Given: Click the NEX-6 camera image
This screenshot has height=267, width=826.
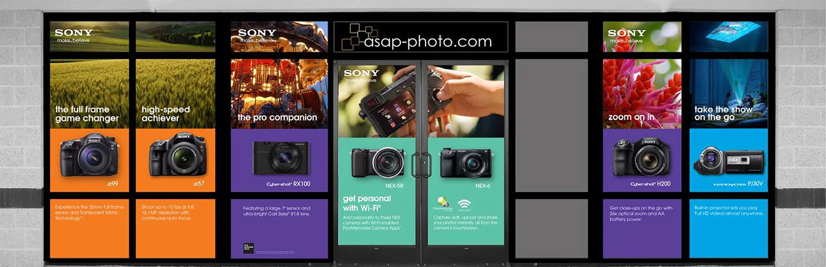Looking at the screenshot, I should 466,162.
